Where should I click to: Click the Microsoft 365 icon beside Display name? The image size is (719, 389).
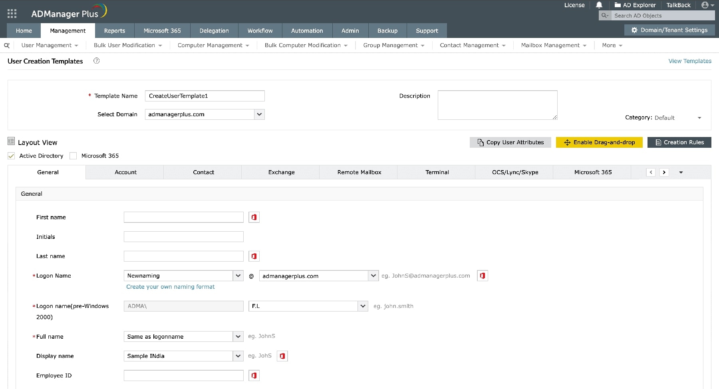(x=282, y=356)
